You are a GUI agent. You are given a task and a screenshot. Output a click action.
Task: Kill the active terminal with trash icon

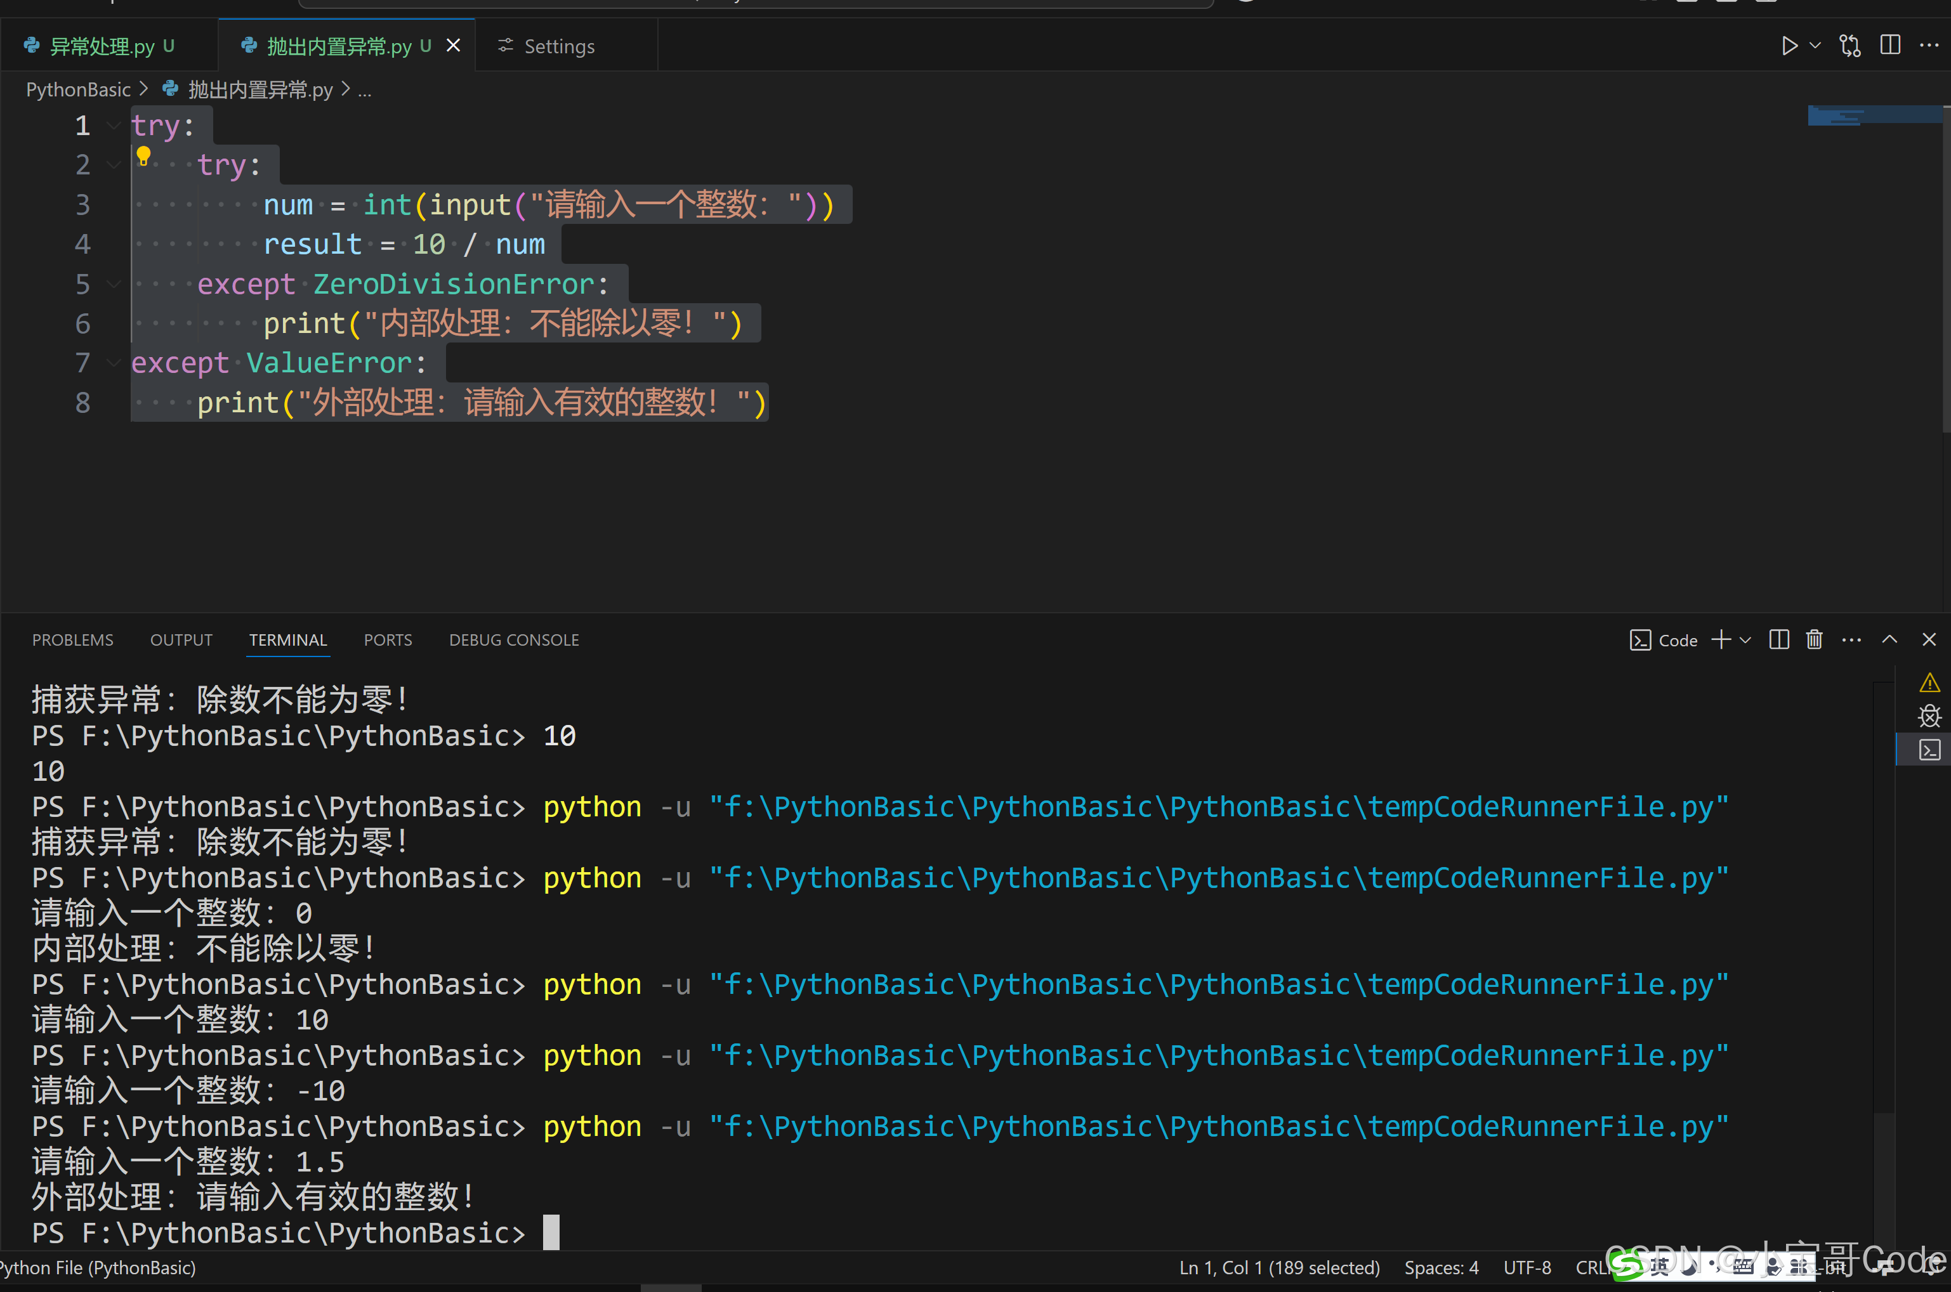(1815, 639)
